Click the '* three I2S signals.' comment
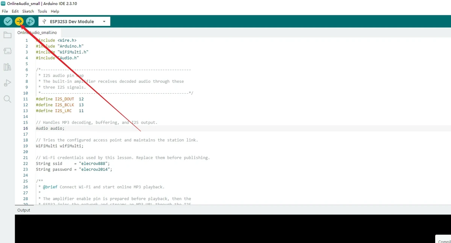The height and width of the screenshot is (243, 451). tap(62, 87)
